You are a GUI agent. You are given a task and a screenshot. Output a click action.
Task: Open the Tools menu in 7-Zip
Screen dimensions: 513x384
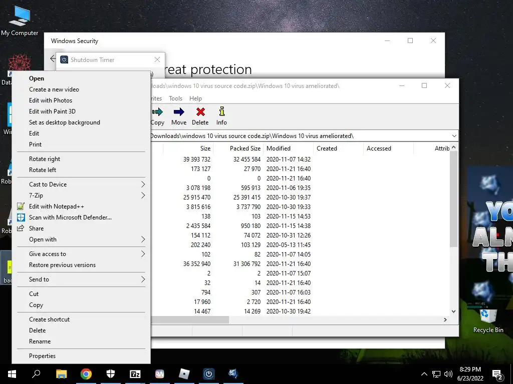pos(176,98)
